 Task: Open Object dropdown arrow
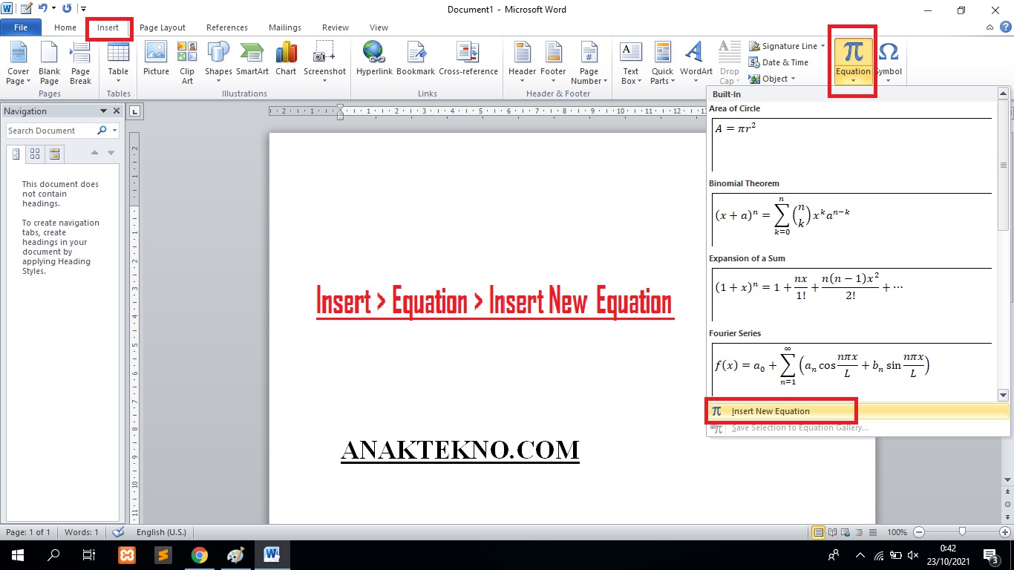(x=793, y=79)
